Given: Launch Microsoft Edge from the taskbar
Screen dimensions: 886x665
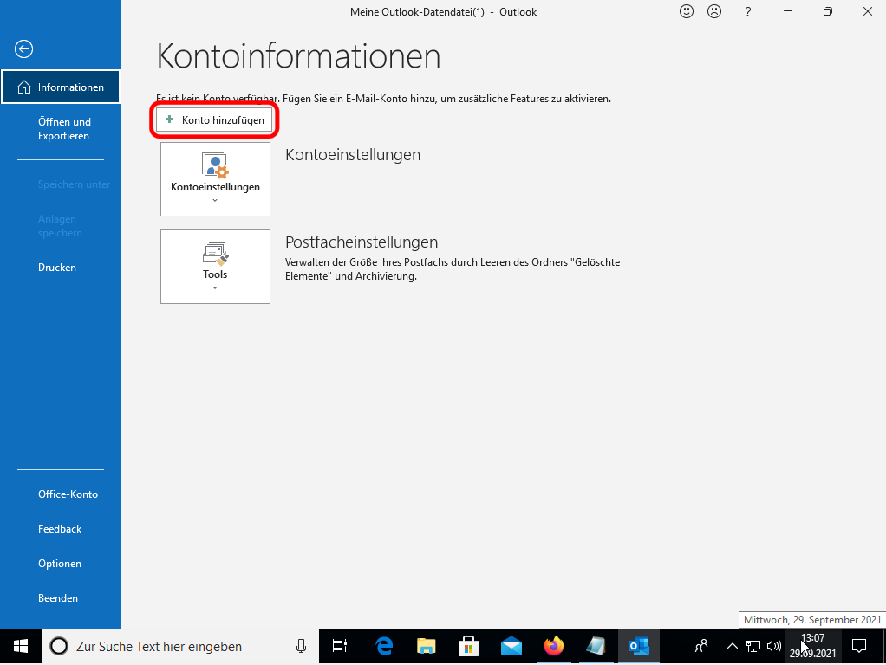Looking at the screenshot, I should pos(384,646).
